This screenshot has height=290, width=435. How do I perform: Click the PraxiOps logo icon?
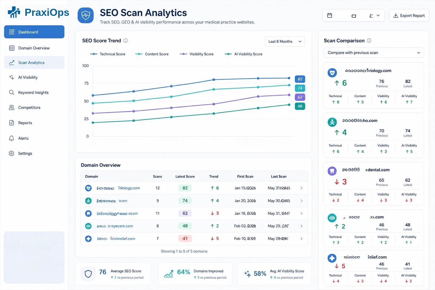tap(14, 12)
